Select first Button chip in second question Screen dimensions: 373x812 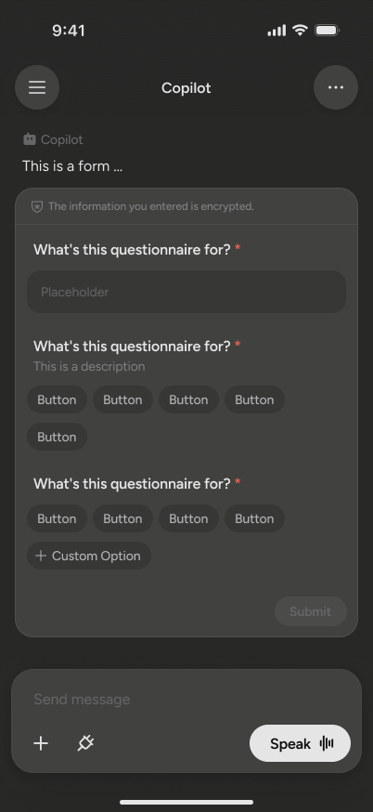click(x=57, y=399)
